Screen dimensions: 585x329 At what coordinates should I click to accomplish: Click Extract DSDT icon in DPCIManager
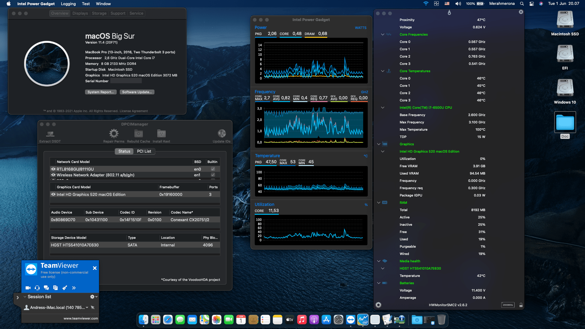50,134
